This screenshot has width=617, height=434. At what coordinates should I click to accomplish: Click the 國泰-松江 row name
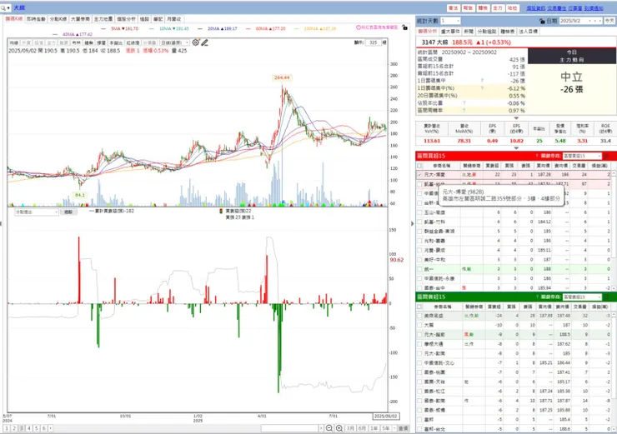coord(434,392)
